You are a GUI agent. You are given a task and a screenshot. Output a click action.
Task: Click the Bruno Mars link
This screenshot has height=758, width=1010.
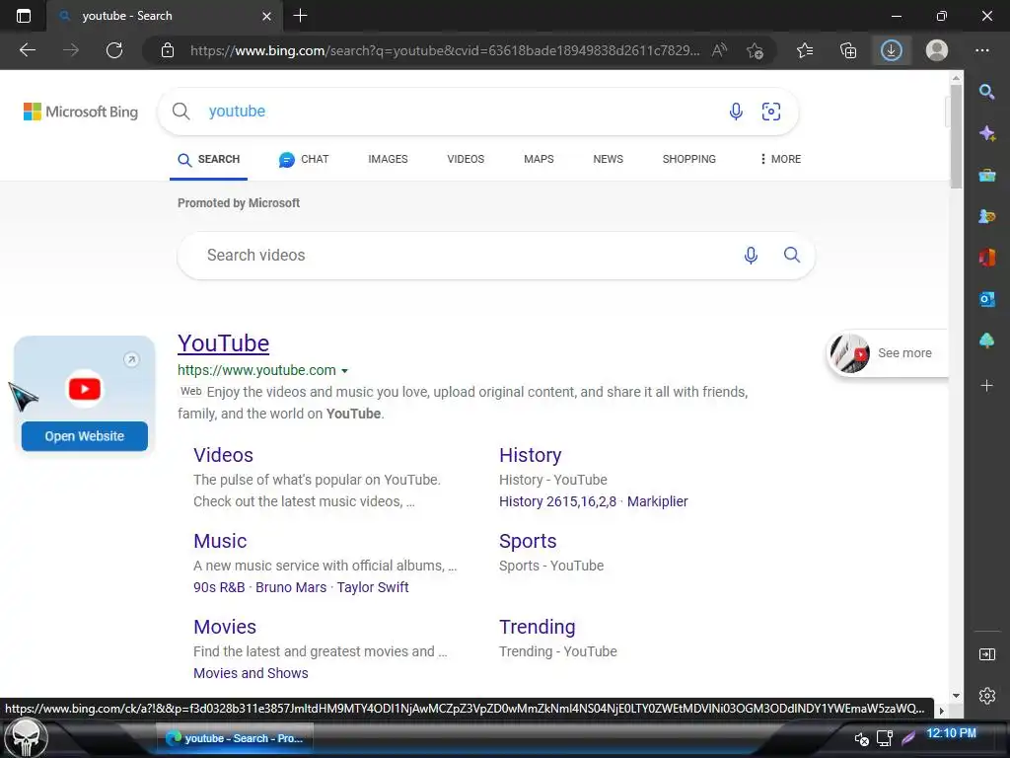pos(291,587)
